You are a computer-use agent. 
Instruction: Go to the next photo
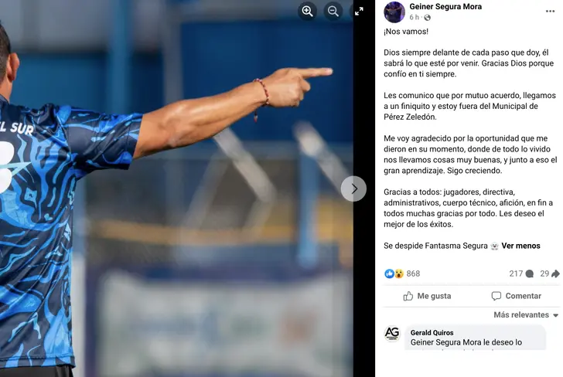(x=353, y=188)
